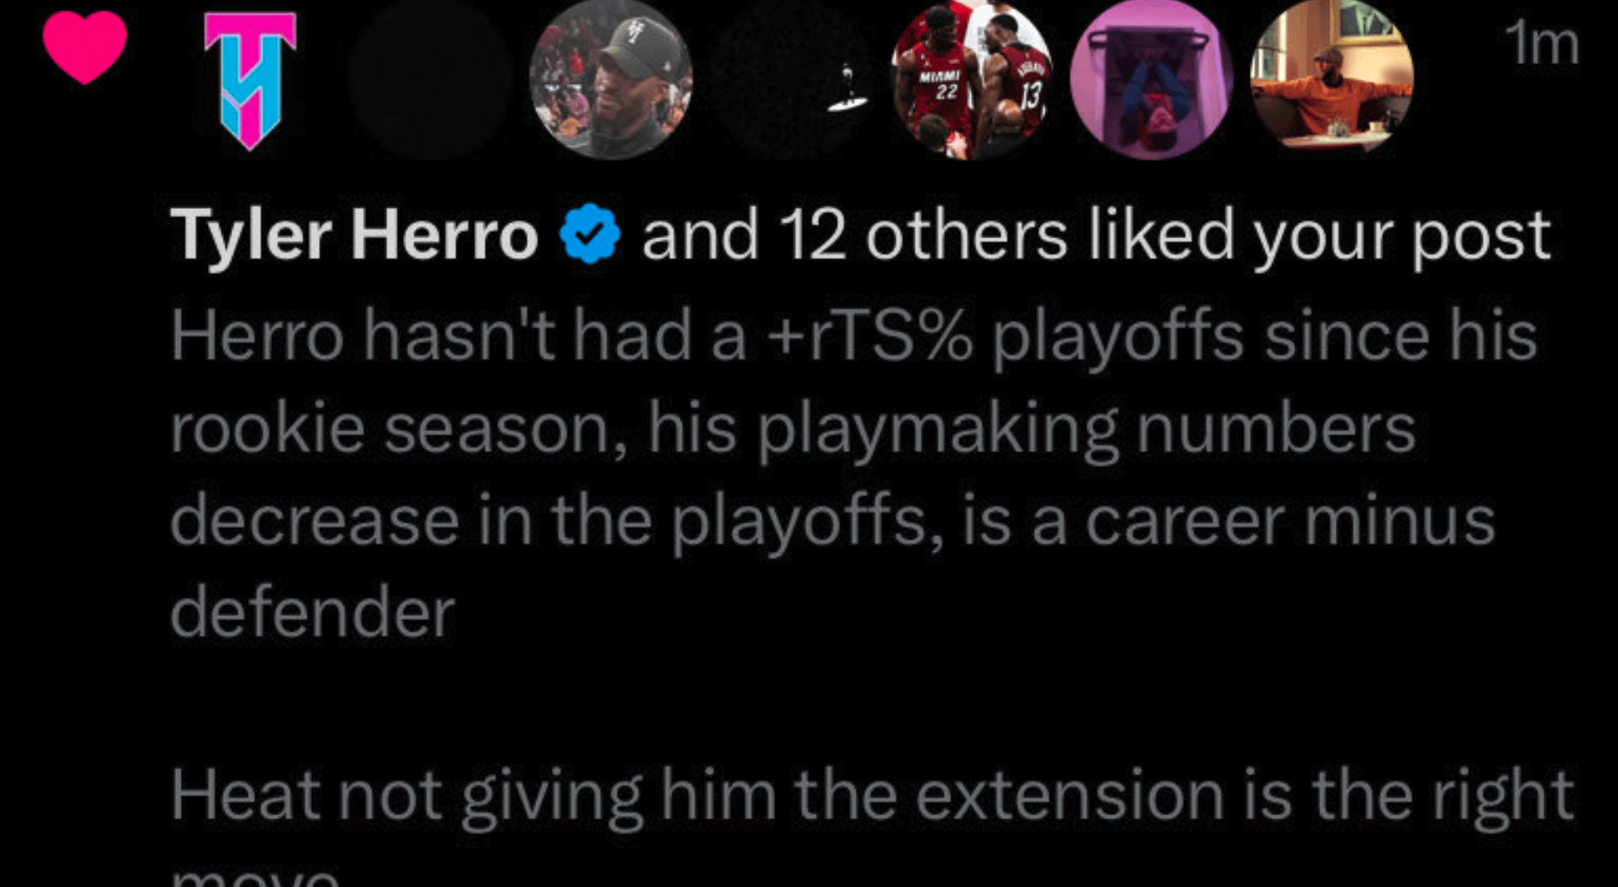
Task: Open the blank dark avatar beside TH logo
Action: (x=430, y=80)
